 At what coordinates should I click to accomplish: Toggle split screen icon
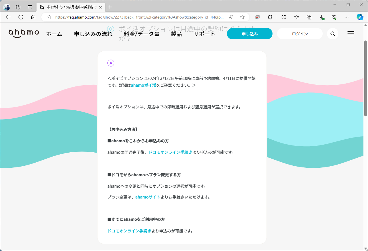[284, 17]
